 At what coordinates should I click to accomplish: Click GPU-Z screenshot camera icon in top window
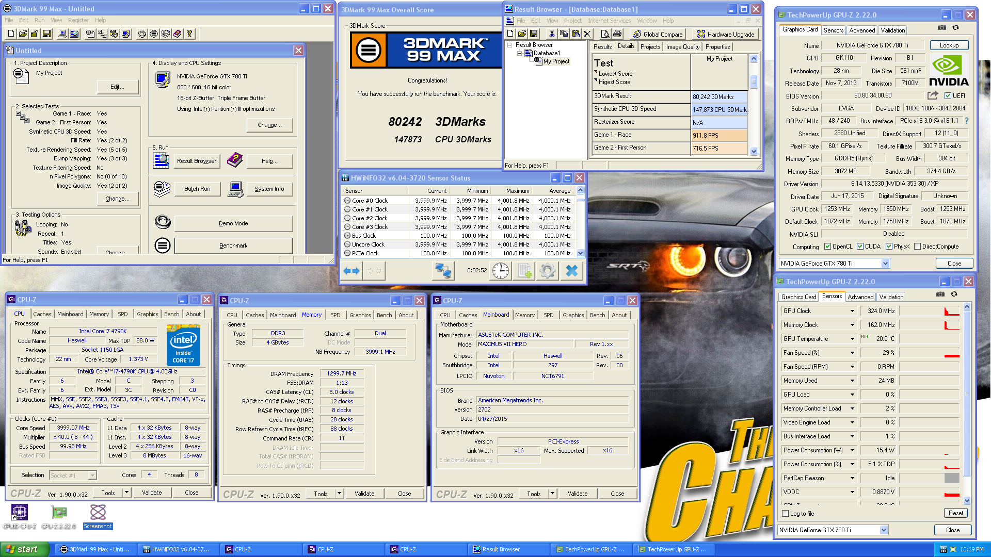click(942, 28)
